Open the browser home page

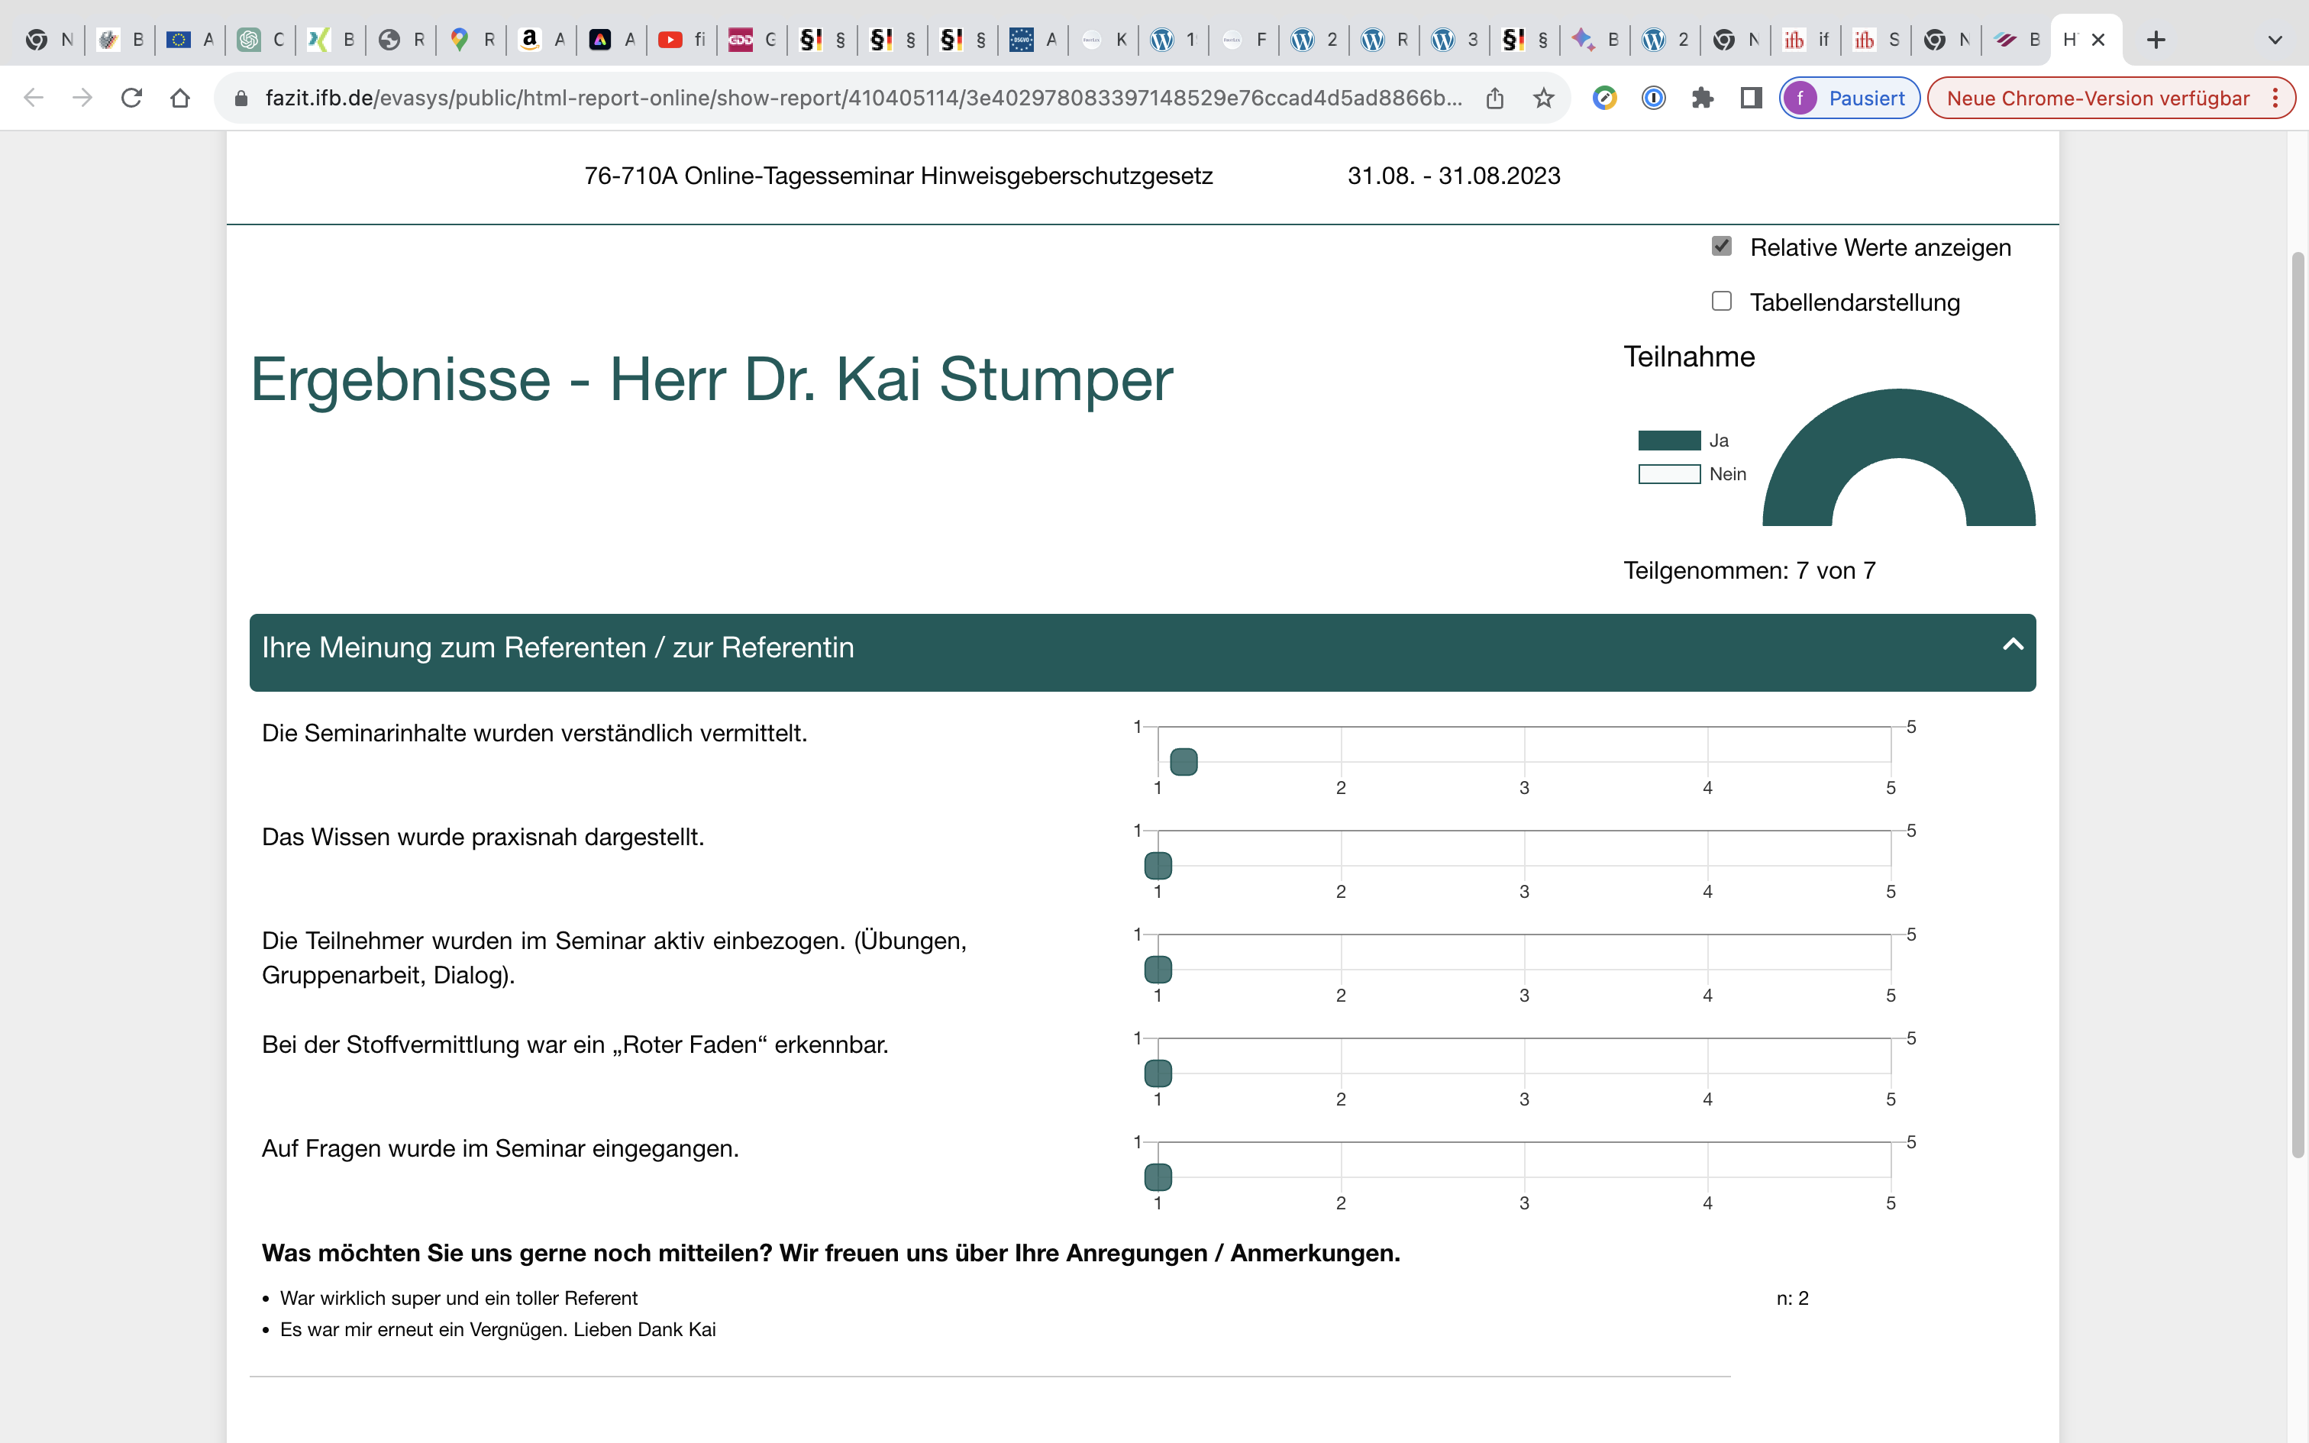point(180,98)
